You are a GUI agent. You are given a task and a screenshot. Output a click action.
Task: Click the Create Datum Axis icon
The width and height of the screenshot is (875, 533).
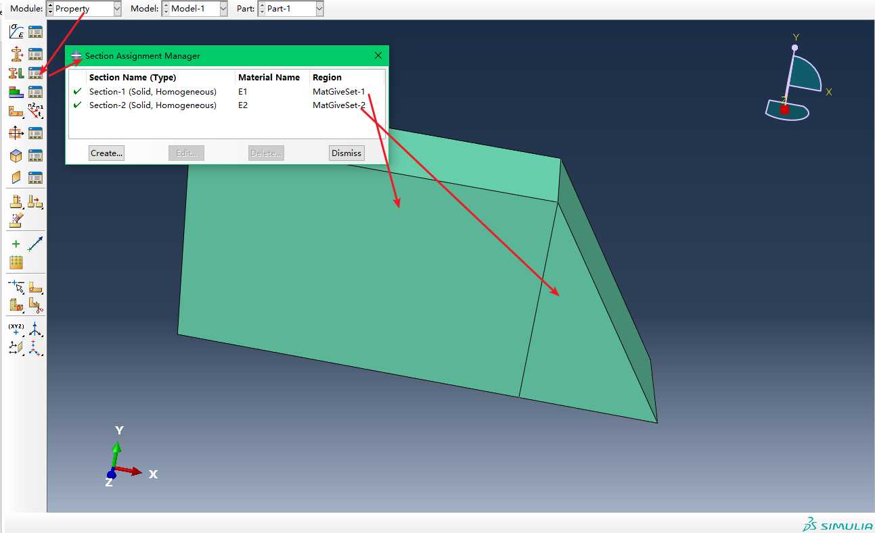click(36, 329)
